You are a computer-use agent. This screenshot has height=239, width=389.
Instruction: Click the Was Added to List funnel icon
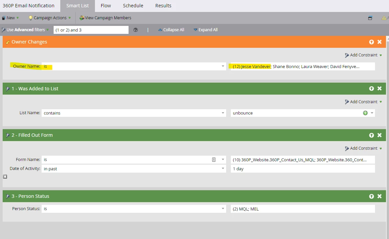pos(8,89)
